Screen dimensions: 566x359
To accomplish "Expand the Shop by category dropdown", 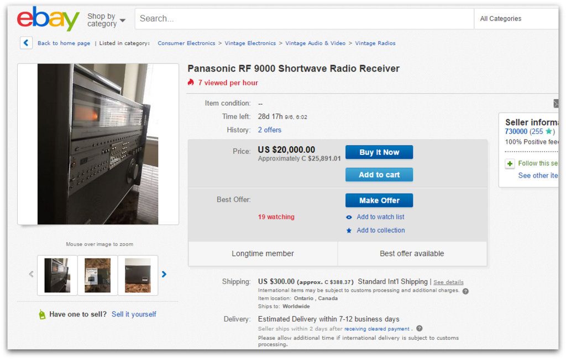I will [106, 20].
